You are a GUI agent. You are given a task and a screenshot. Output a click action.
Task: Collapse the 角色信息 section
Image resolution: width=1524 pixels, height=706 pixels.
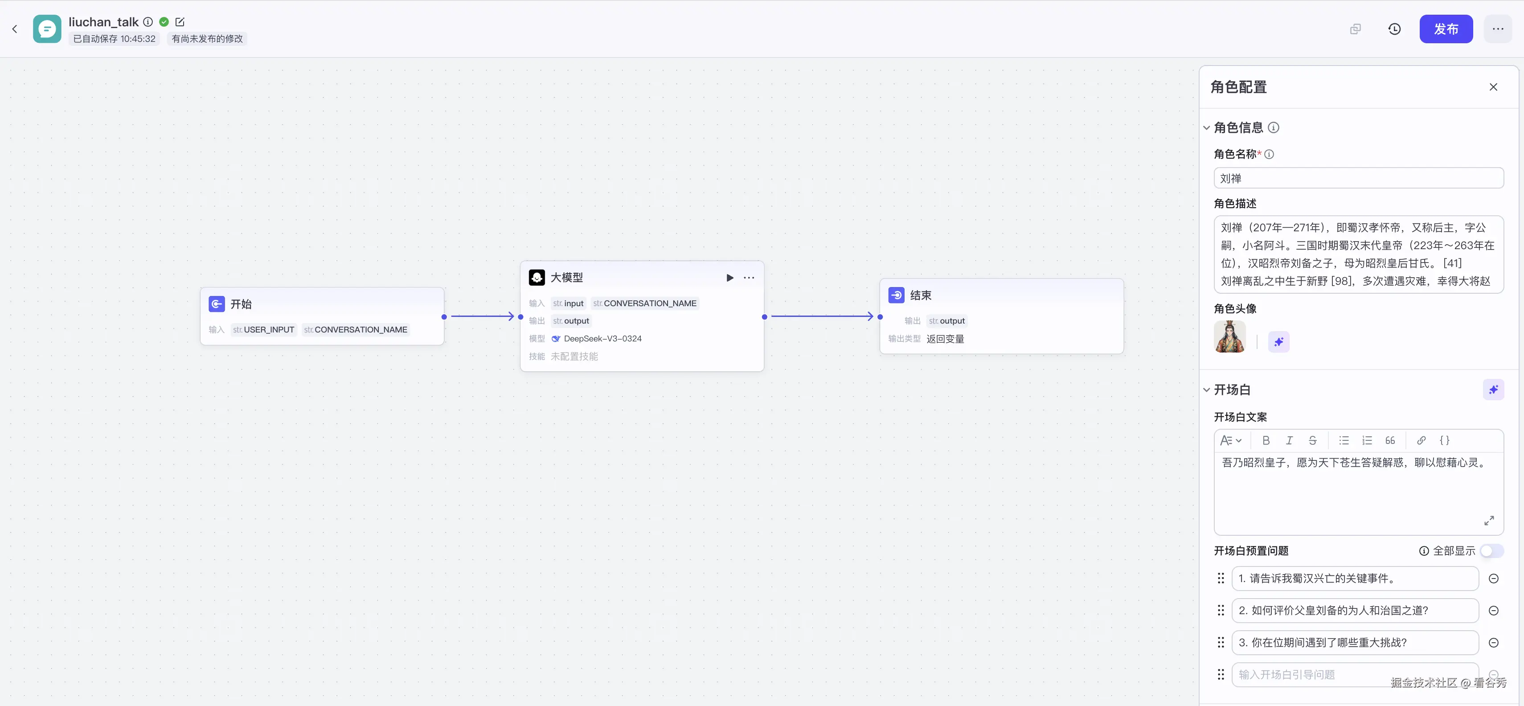pos(1206,128)
